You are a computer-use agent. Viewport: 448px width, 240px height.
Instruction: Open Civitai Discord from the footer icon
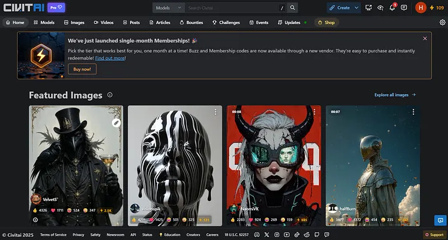click(257, 234)
